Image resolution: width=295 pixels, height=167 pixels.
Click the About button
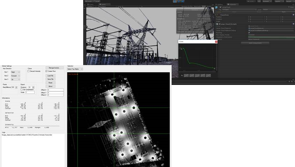point(50,86)
